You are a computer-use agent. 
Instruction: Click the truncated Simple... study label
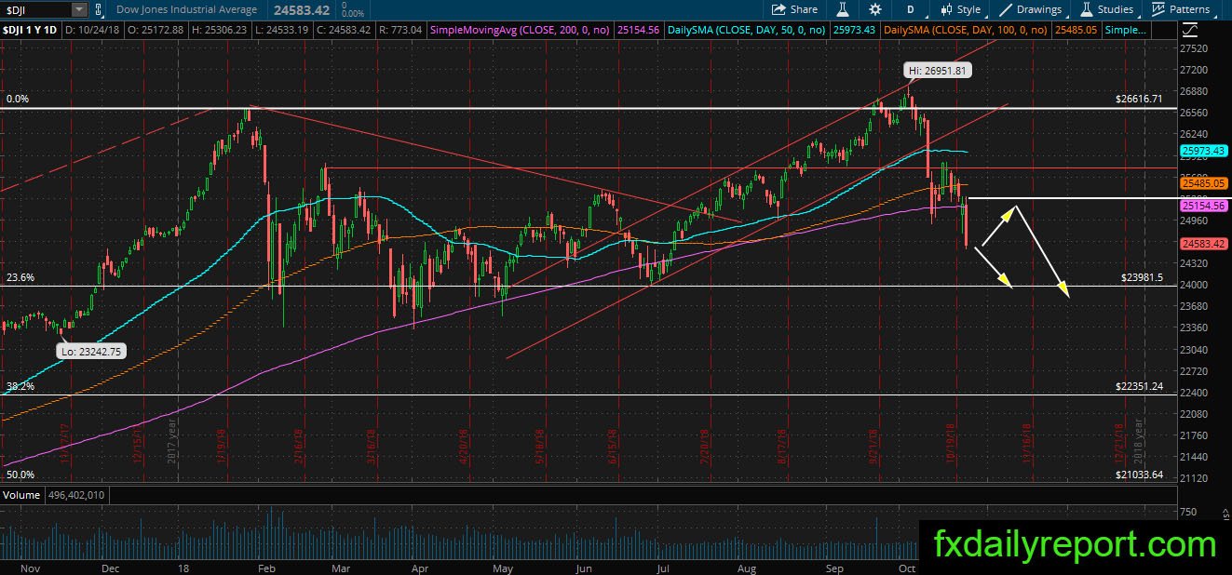1125,31
